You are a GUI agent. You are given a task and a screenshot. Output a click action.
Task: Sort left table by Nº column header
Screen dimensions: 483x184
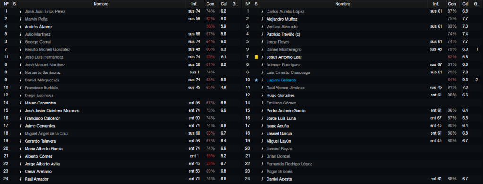click(x=6, y=4)
